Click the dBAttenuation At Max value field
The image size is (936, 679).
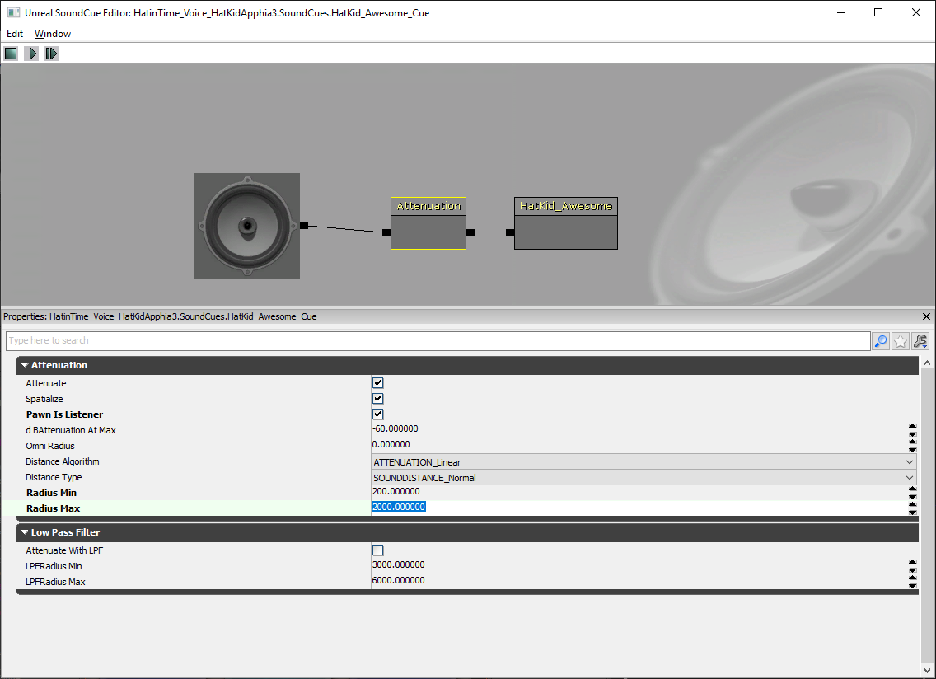639,429
